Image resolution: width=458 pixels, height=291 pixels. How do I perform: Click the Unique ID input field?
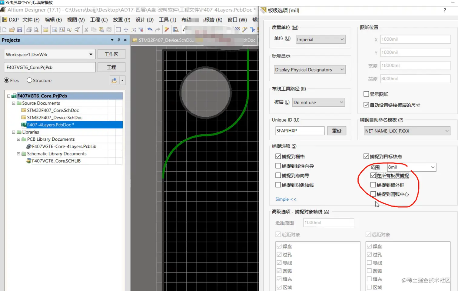pos(300,131)
